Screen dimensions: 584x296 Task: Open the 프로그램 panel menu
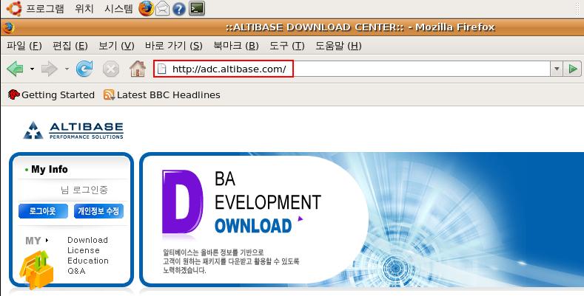(45, 8)
